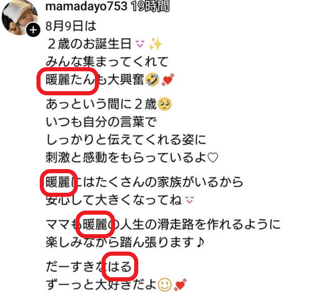Click the 19時間 timestamp
This screenshot has width=313, height=293.
pos(150,6)
